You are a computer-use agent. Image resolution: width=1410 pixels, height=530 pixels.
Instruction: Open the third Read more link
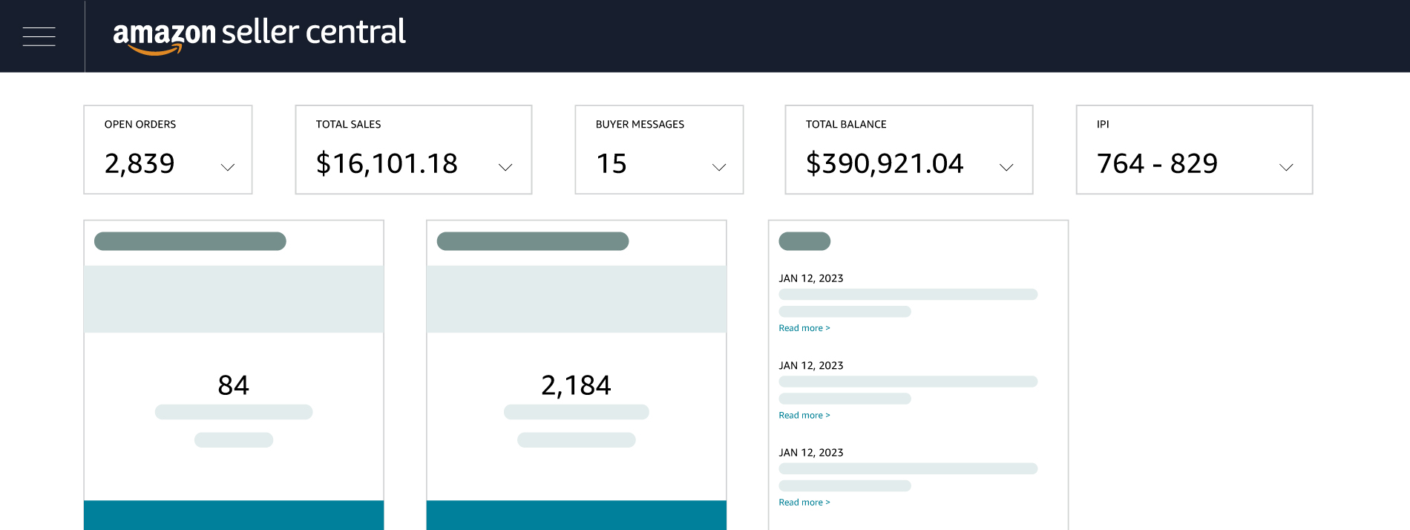[x=804, y=503]
